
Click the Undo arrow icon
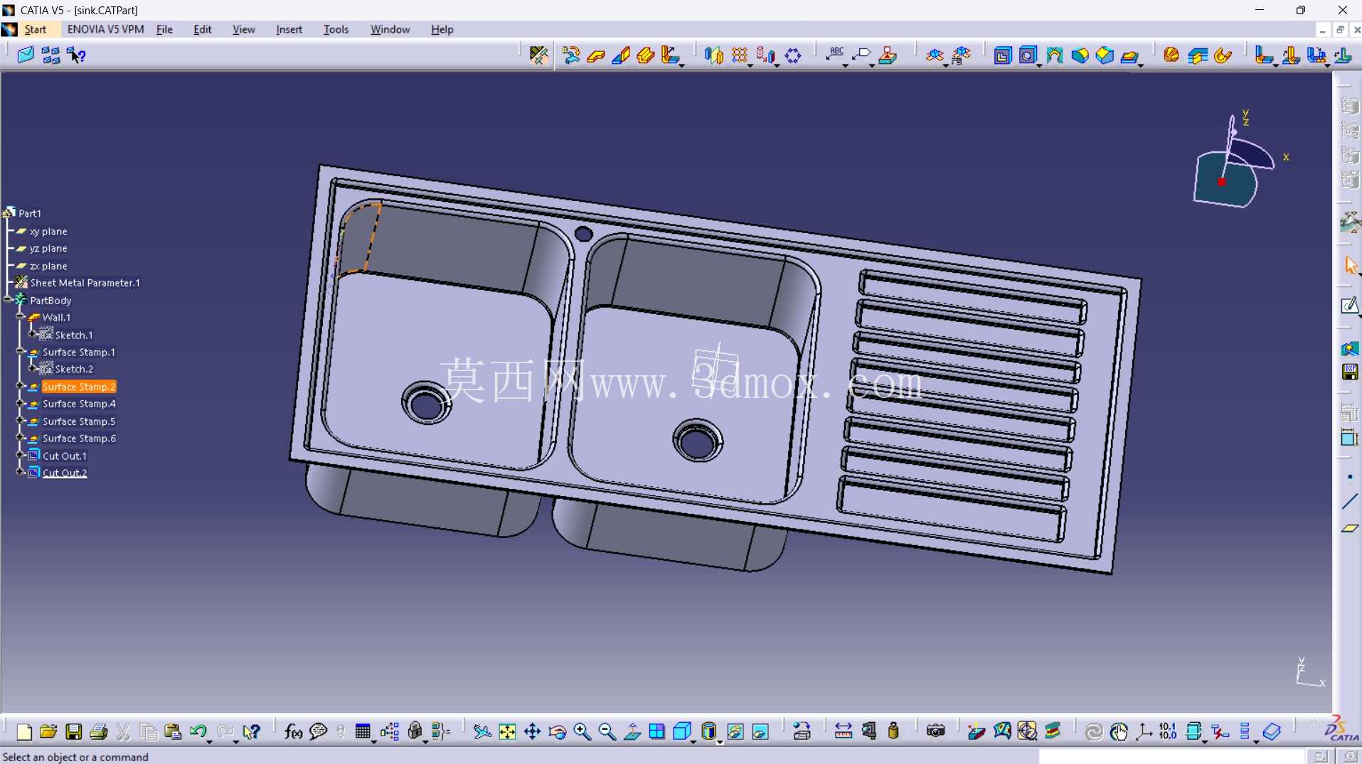(x=198, y=731)
